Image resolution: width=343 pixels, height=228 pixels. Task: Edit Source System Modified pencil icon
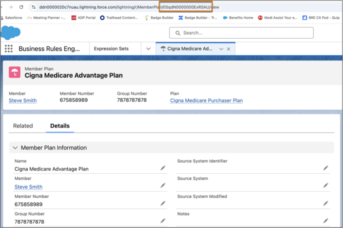tap(326, 203)
